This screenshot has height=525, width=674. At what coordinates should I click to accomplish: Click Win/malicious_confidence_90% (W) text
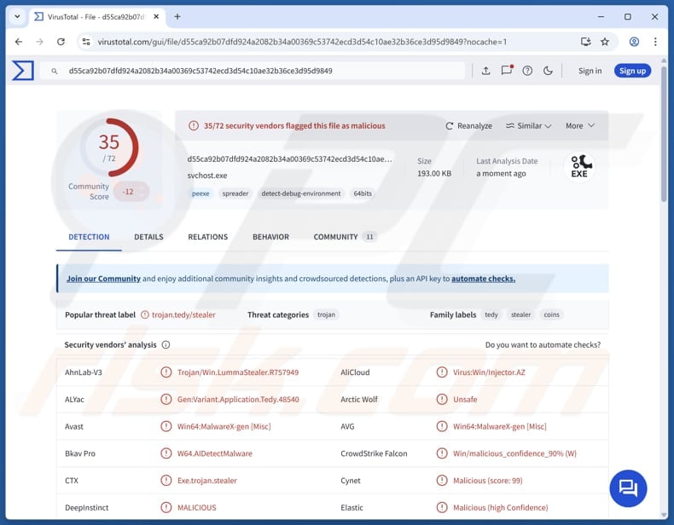(x=514, y=453)
